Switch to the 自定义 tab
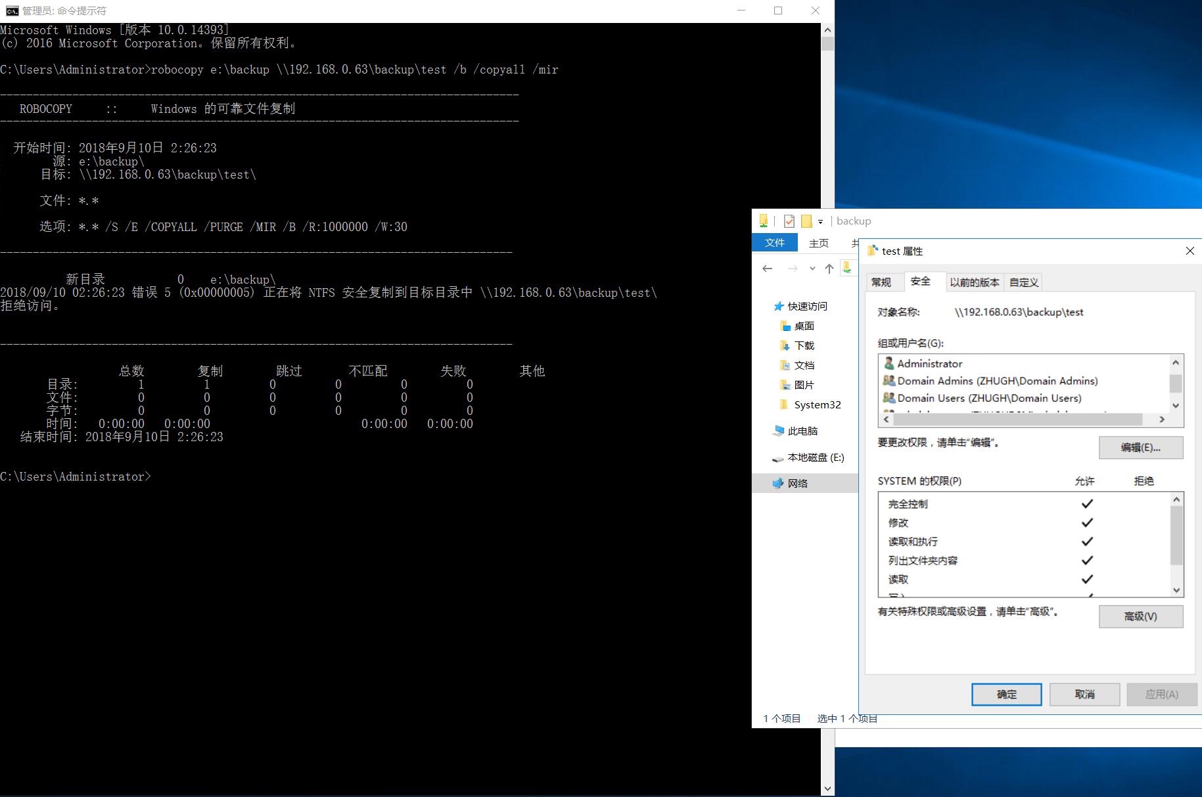 (1024, 282)
